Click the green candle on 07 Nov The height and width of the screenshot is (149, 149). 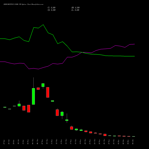point(43,85)
